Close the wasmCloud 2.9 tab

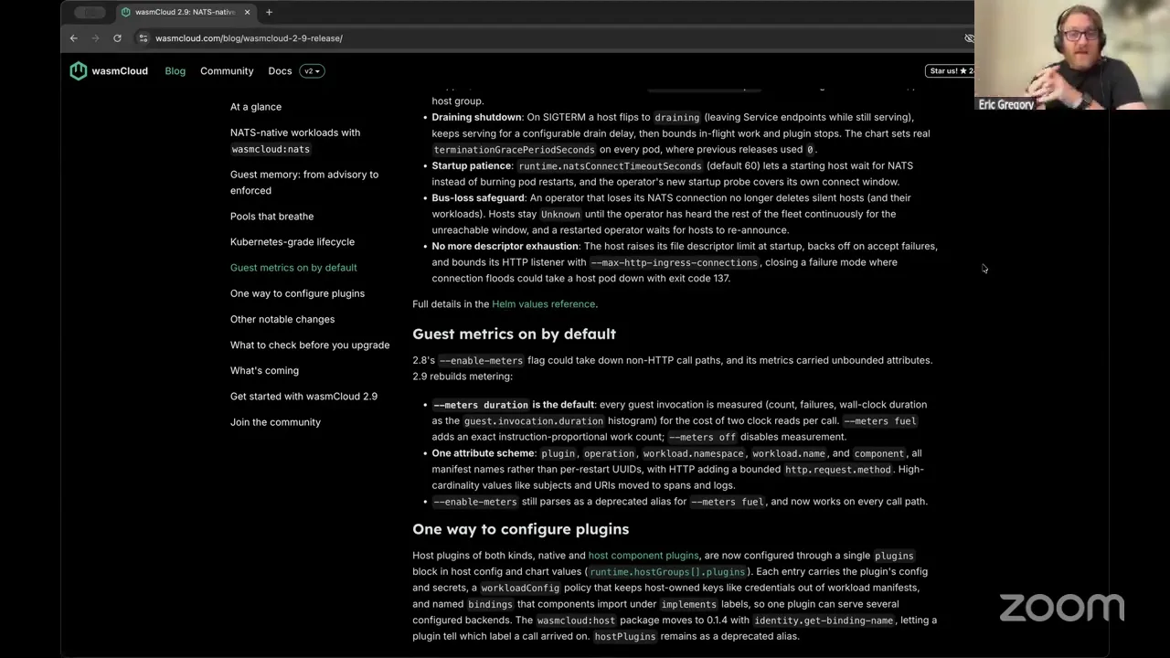[247, 12]
